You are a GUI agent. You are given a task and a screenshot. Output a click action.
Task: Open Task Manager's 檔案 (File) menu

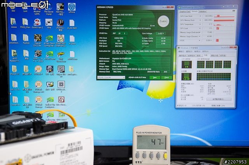point(181,51)
